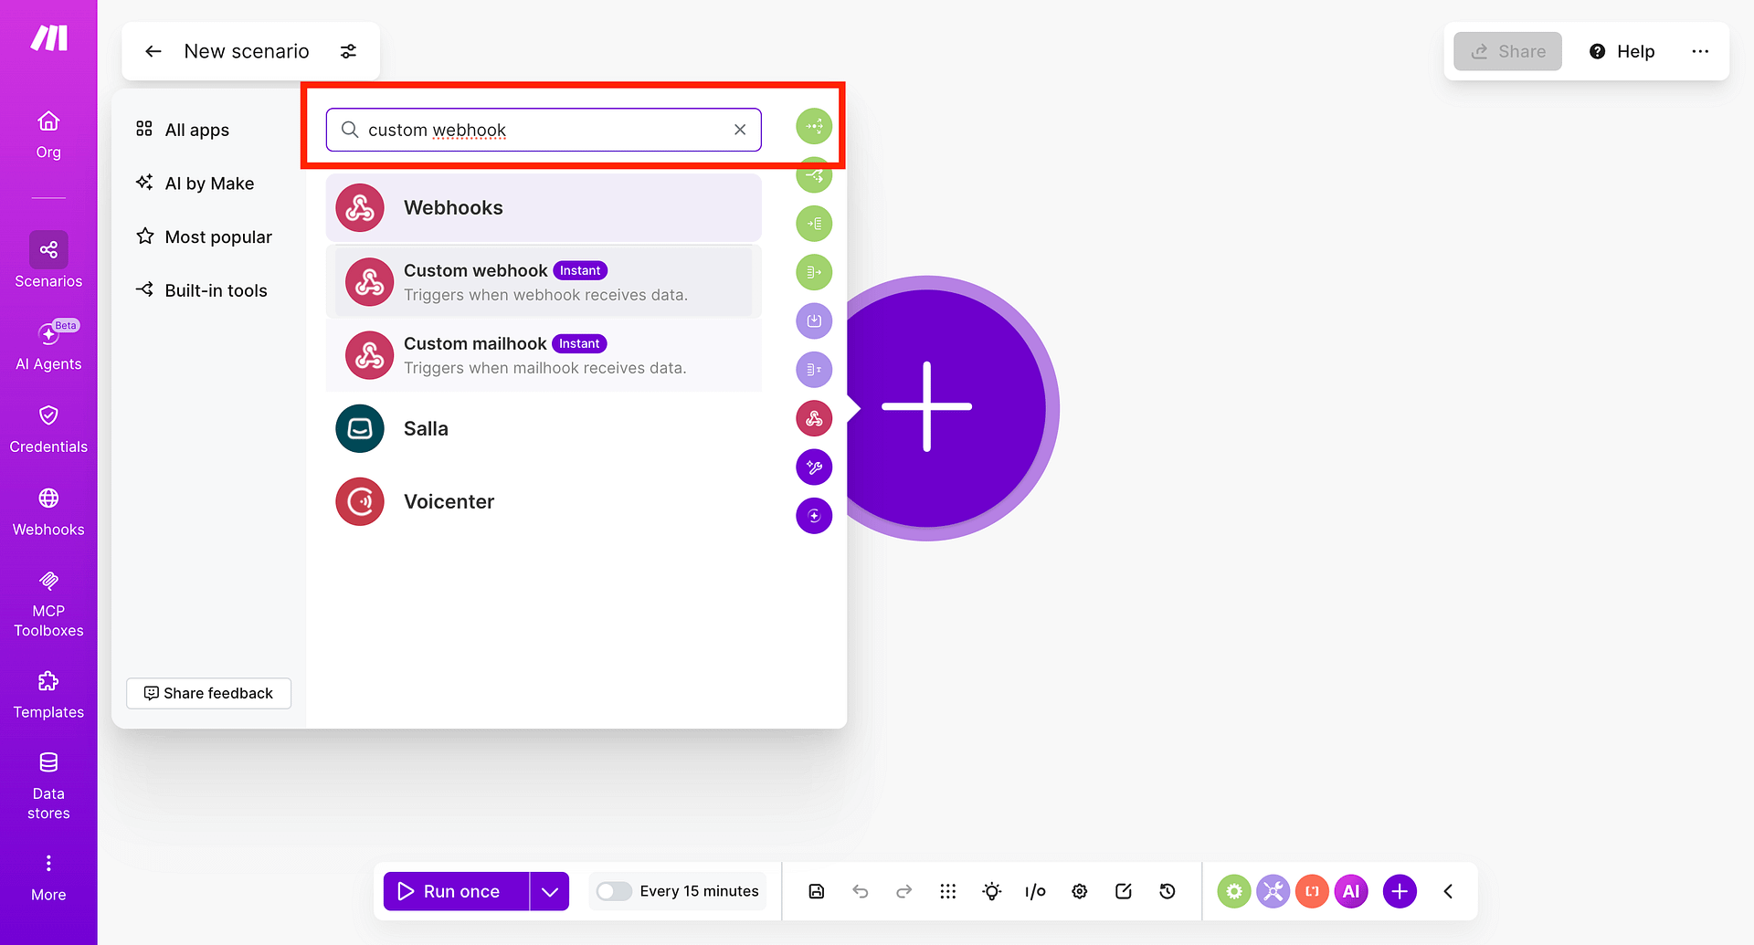Select the All apps category
Viewport: 1754px width, 945px height.
click(183, 130)
